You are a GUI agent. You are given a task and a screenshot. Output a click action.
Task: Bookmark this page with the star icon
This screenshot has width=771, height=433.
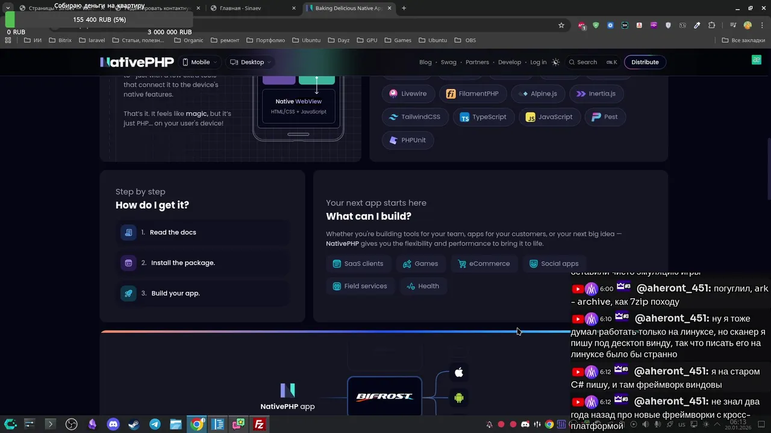(x=561, y=25)
